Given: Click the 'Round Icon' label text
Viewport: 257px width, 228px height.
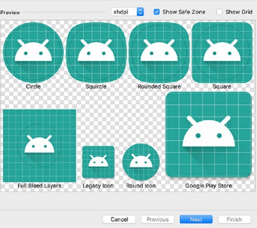Looking at the screenshot, I should (x=141, y=186).
